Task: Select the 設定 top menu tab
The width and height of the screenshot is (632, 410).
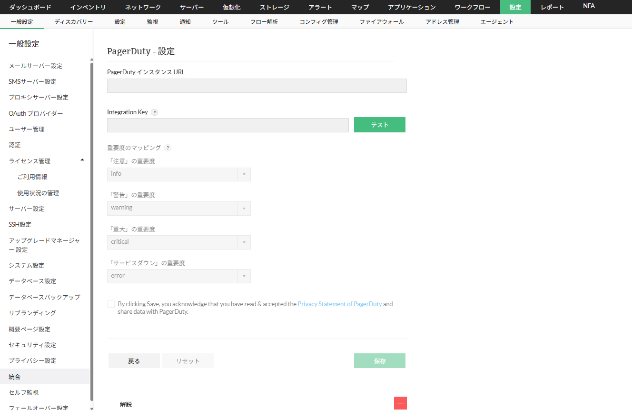Action: 515,7
